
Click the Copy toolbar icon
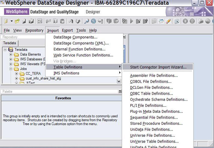pos(55,21)
